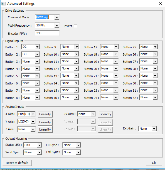Open the Button 11 dropdown
Screen dimensions: 165x170
(70, 61)
